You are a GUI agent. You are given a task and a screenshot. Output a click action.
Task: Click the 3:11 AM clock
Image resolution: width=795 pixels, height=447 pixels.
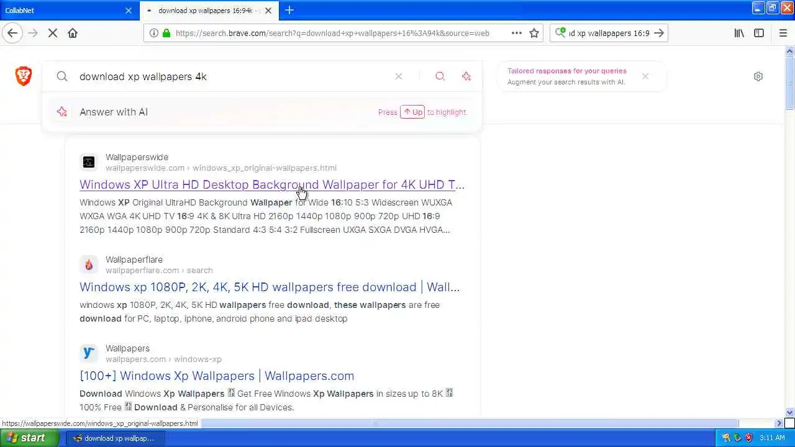tap(772, 438)
